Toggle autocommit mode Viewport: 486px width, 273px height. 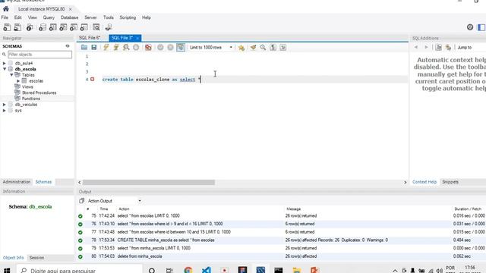[181, 47]
